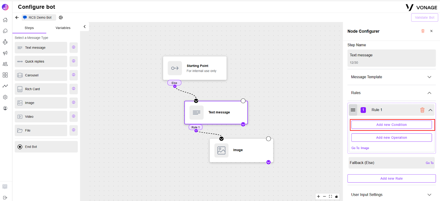This screenshot has width=440, height=201.
Task: Edit the Step Name input field
Action: click(392, 58)
